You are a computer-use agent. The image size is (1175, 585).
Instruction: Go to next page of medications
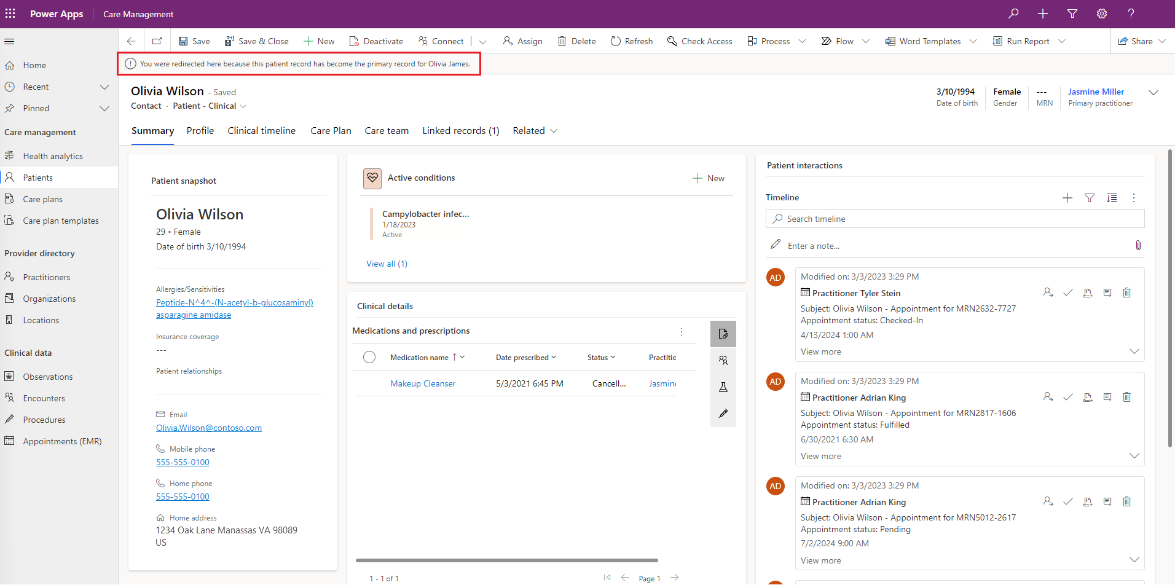tap(675, 578)
